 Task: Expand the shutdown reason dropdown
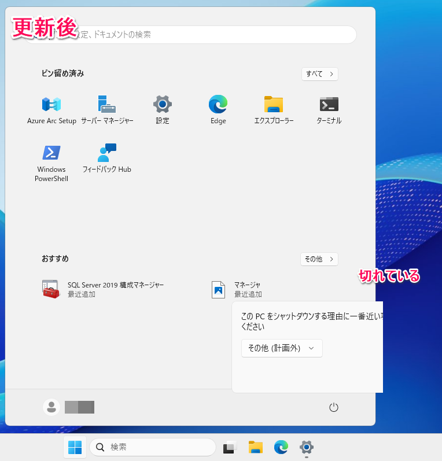pyautogui.click(x=282, y=348)
